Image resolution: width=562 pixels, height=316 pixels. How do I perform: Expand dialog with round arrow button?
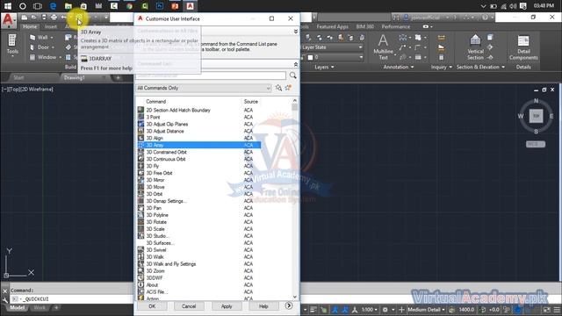click(x=289, y=305)
